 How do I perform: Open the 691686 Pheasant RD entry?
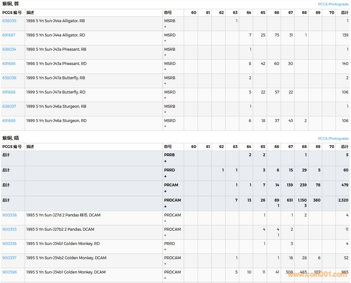9,64
